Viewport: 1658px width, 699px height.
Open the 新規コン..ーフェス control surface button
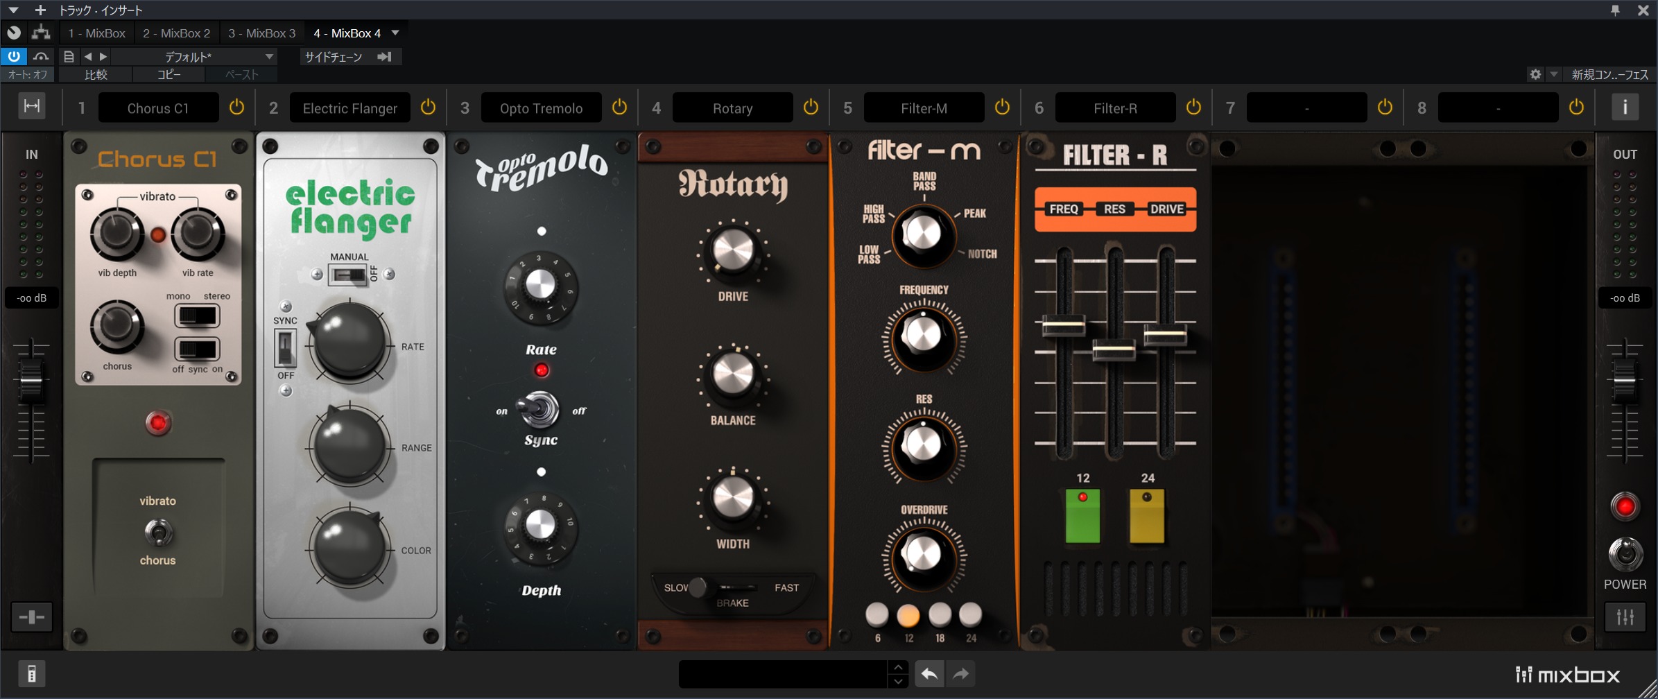click(1609, 74)
